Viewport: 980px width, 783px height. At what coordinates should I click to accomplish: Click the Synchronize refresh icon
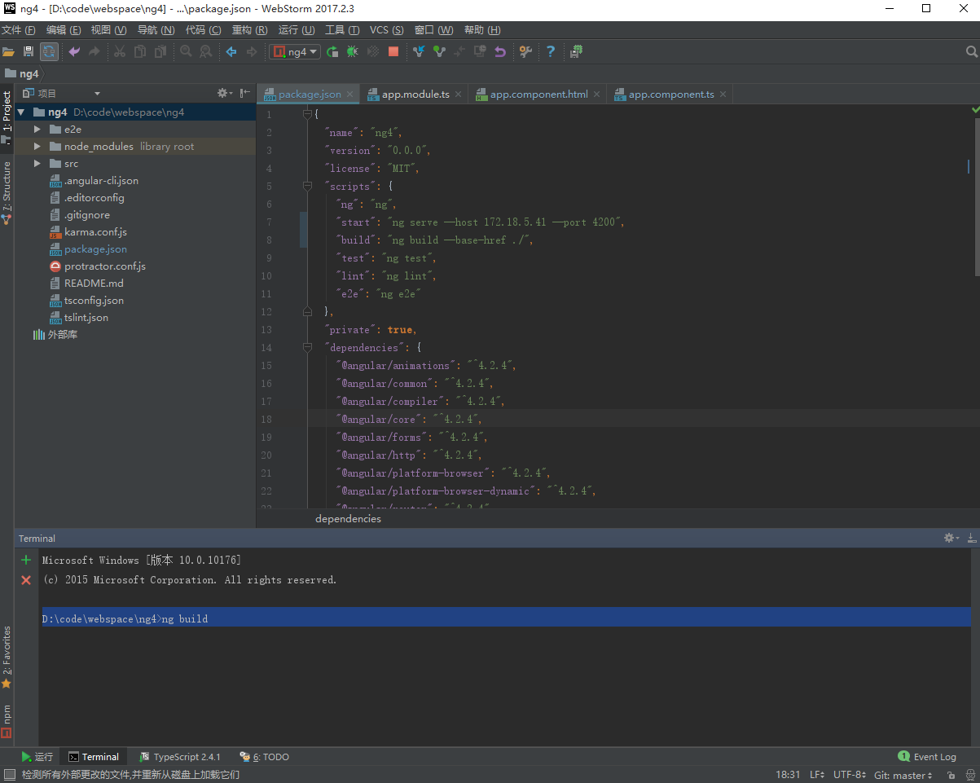point(50,51)
